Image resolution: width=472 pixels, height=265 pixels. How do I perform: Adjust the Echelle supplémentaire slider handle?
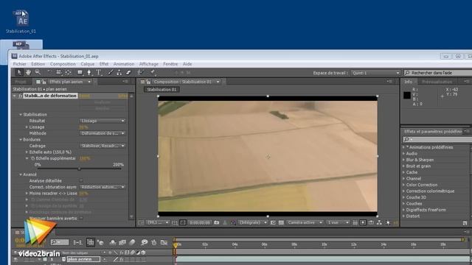[x=79, y=169]
